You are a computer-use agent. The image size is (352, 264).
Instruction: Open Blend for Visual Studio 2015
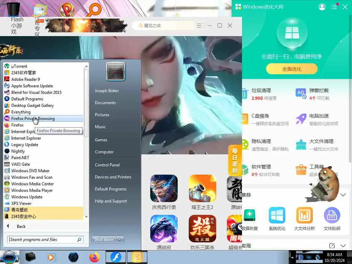point(43,92)
